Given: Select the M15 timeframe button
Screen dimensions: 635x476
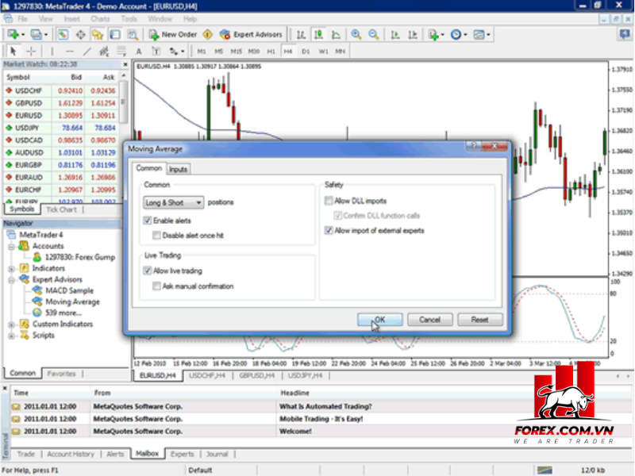Looking at the screenshot, I should (x=236, y=52).
